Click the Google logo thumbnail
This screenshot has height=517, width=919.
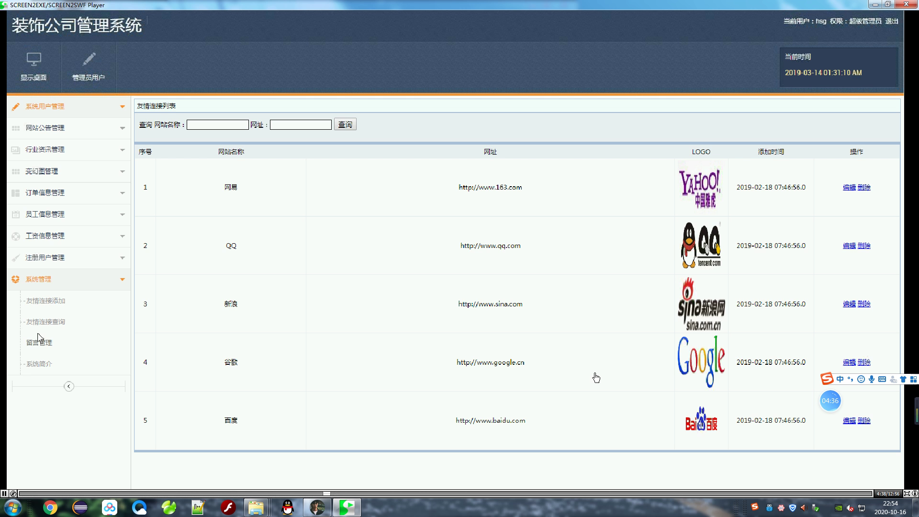(701, 361)
